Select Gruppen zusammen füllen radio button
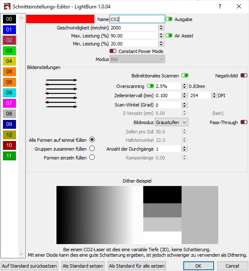This screenshot has height=271, width=249. 92,149
